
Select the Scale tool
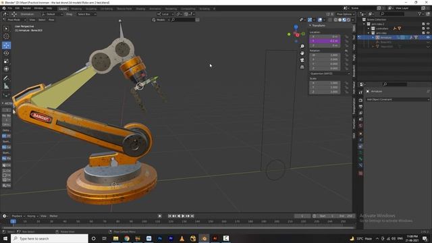pos(6,61)
